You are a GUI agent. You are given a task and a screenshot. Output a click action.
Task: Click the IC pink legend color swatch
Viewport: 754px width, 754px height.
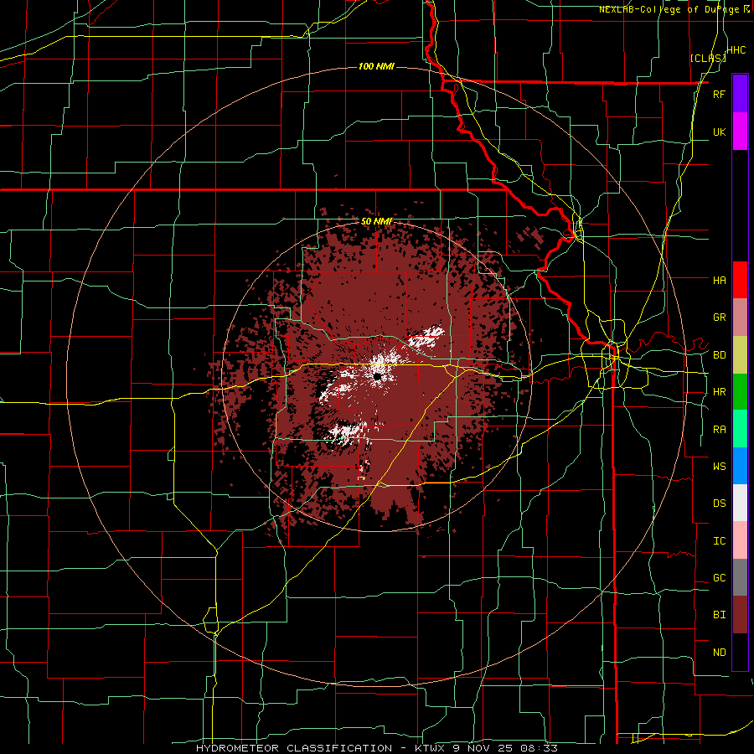(x=740, y=540)
